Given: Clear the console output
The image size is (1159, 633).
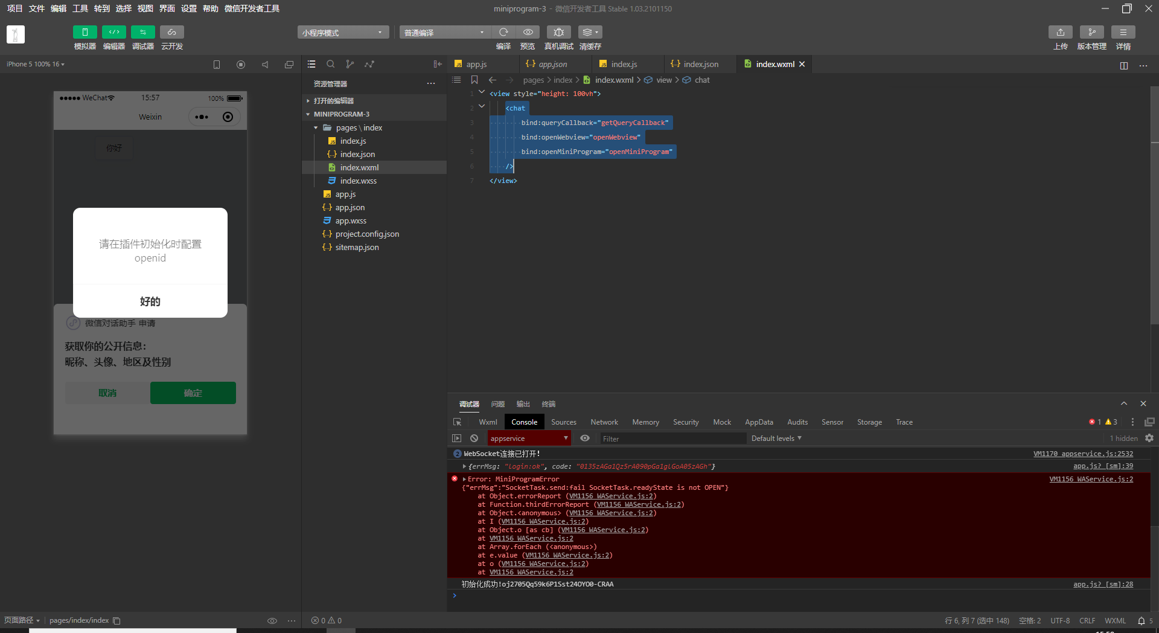Looking at the screenshot, I should pos(474,439).
